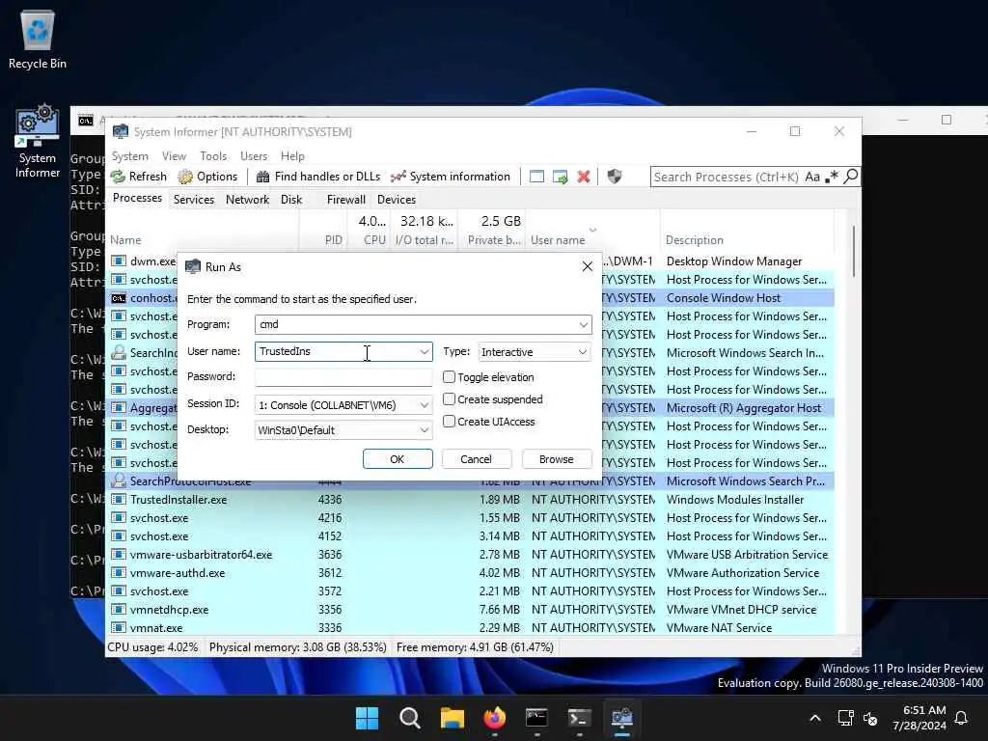Select svchost.exe with PID 4216
988x741 pixels.
click(470, 518)
